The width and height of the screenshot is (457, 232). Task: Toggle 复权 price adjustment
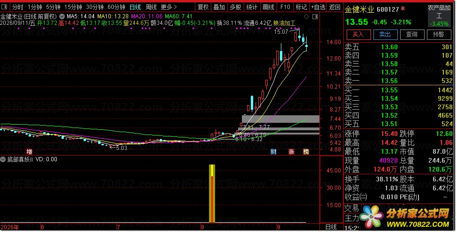pyautogui.click(x=203, y=7)
